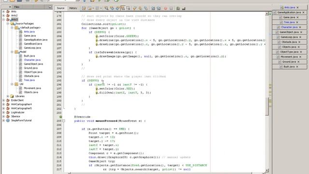Collapse the <default package> node
This screenshot has width=309, height=174.
click(12, 28)
